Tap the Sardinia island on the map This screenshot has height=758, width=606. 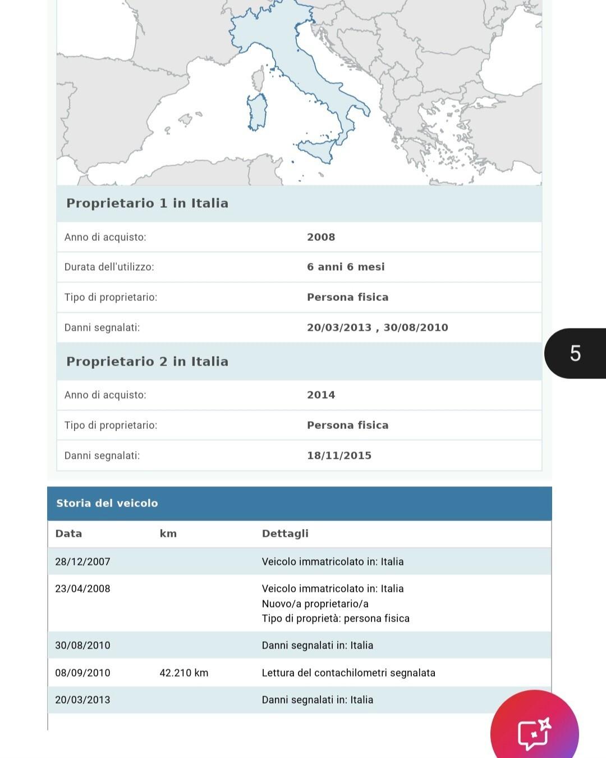pos(257,112)
